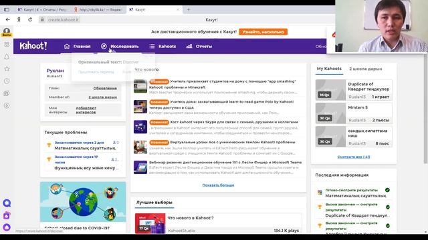Open the learn-to-read Poio news item
Image resolution: width=428 pixels, height=240 pixels.
[x=221, y=105]
